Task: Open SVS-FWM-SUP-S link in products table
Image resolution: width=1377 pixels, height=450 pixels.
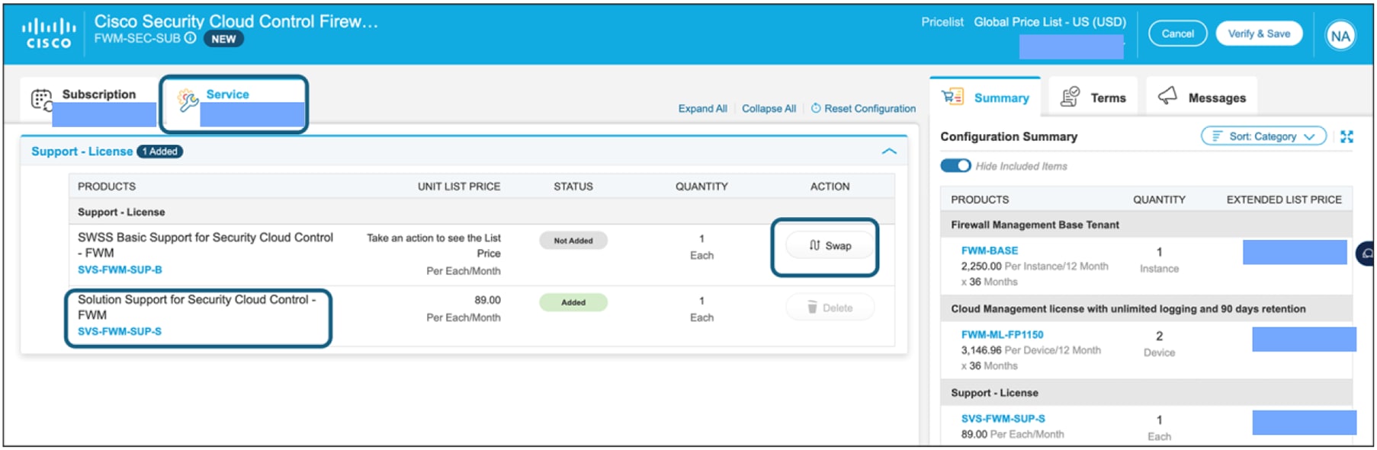Action: (x=120, y=331)
